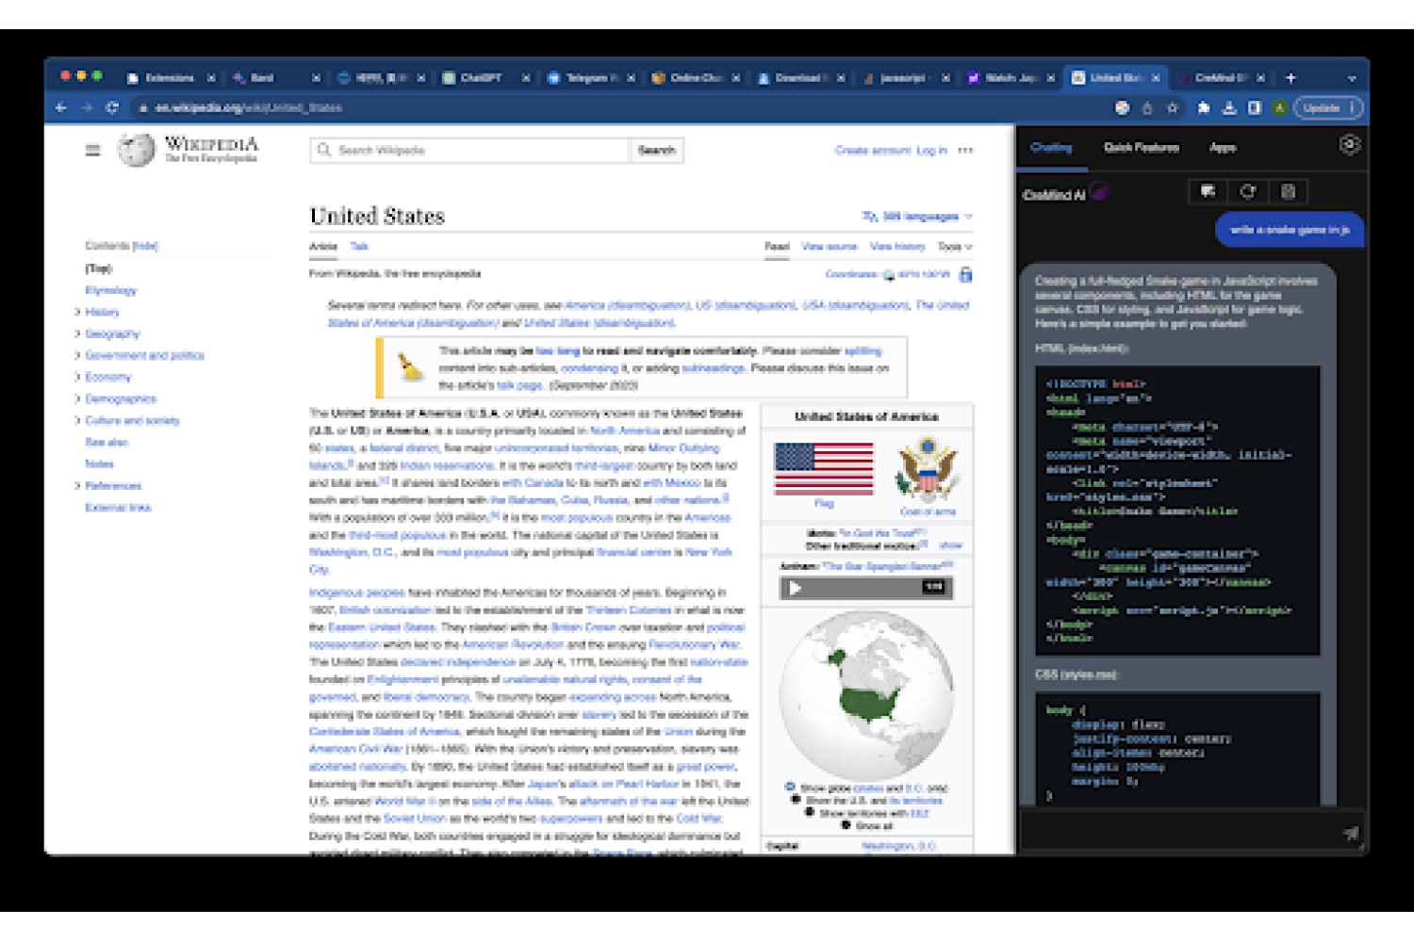The height and width of the screenshot is (942, 1414).
Task: Expand the Demographics section in contents
Action: [x=77, y=398]
